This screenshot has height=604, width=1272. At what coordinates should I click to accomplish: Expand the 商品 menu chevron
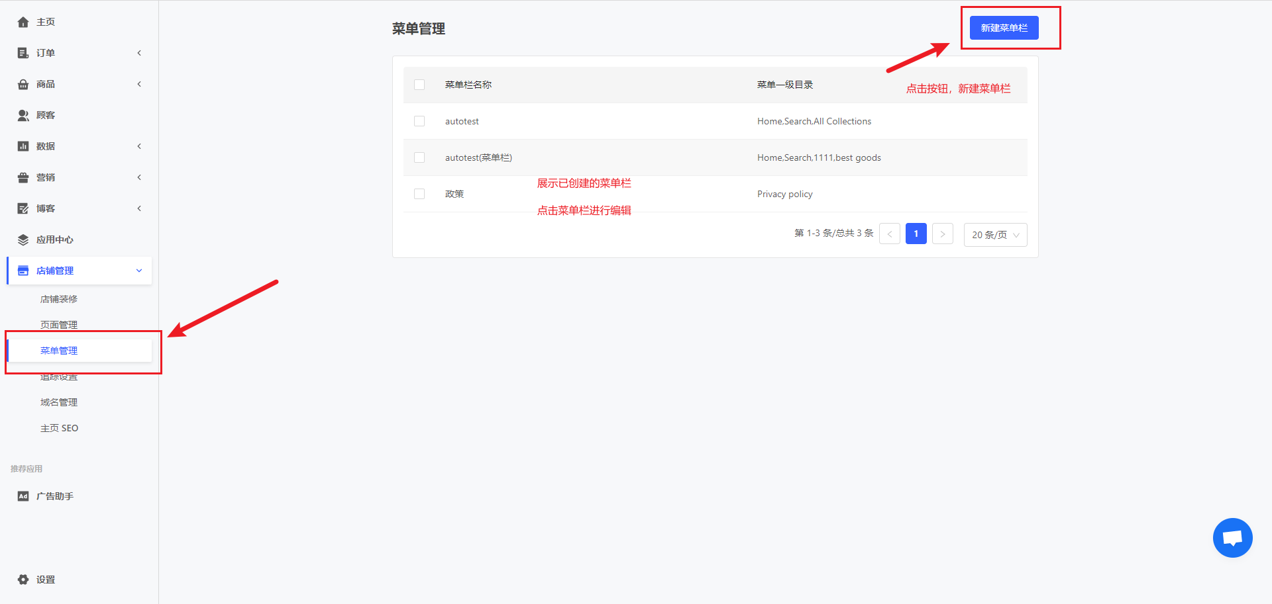point(139,84)
